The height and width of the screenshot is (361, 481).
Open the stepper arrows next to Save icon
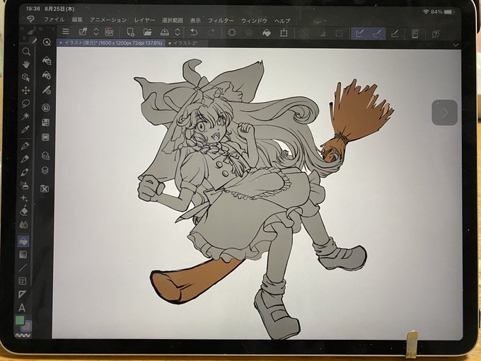click(x=178, y=33)
